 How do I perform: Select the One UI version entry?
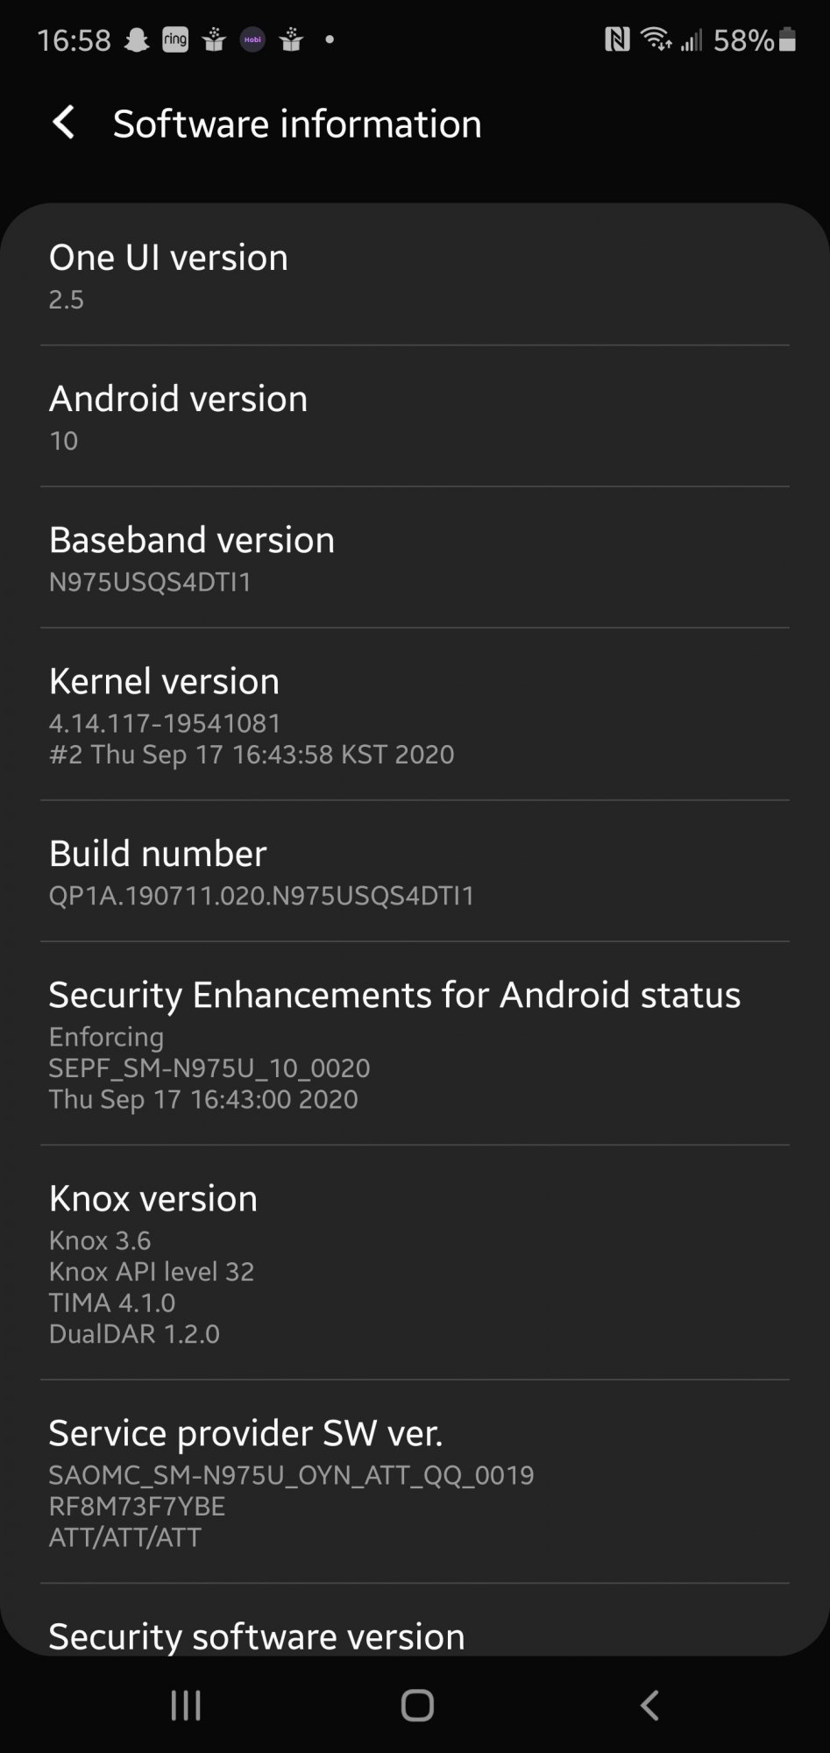(415, 275)
